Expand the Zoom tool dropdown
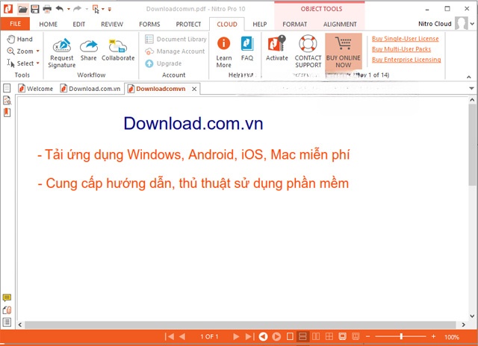Viewport: 478px width, 346px height. (38, 51)
